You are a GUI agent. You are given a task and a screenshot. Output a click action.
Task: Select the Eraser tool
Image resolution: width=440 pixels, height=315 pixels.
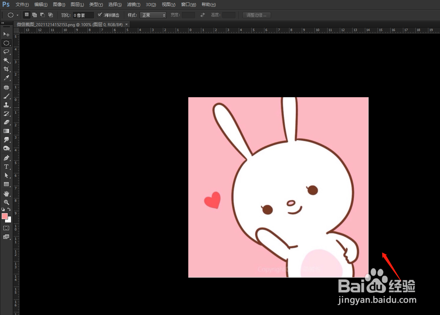pos(6,122)
